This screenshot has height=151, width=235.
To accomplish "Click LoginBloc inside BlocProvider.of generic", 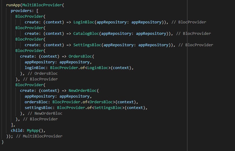I will tap(98, 68).
